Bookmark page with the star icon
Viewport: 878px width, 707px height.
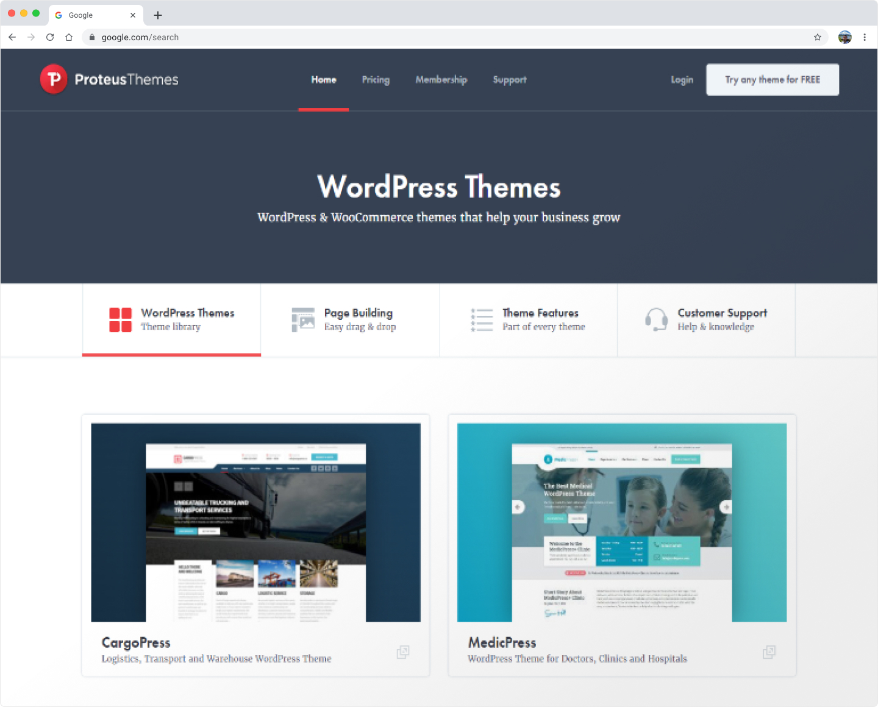[818, 37]
